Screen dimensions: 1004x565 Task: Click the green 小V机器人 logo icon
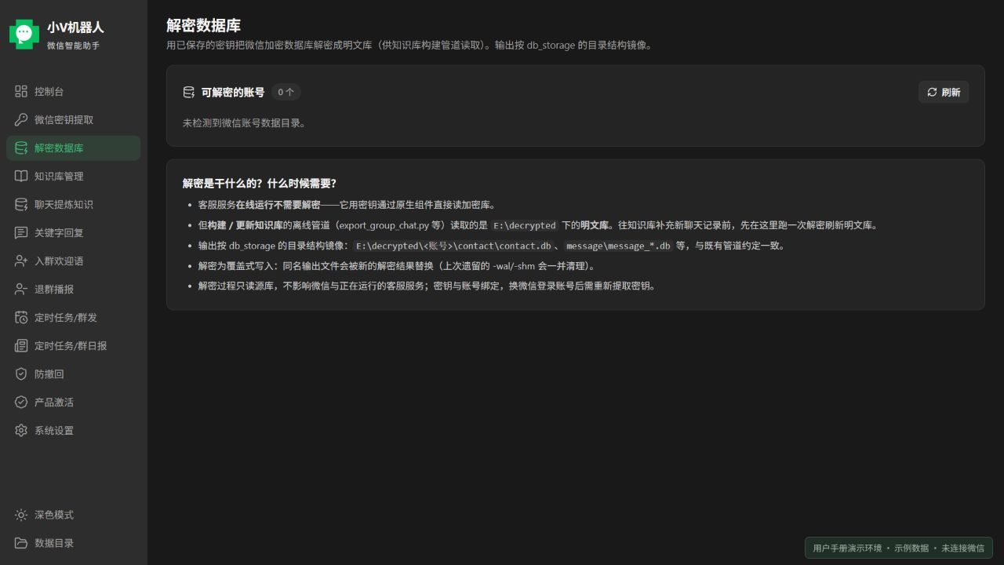(24, 34)
